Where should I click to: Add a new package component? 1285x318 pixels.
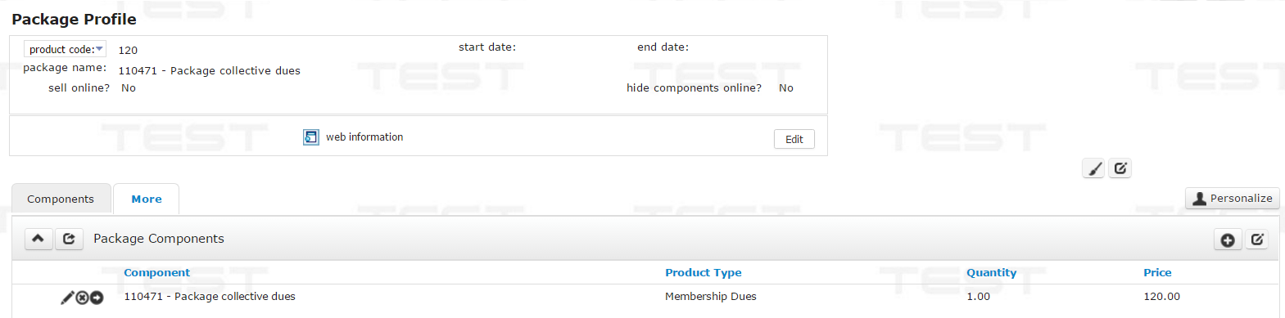(x=1228, y=240)
